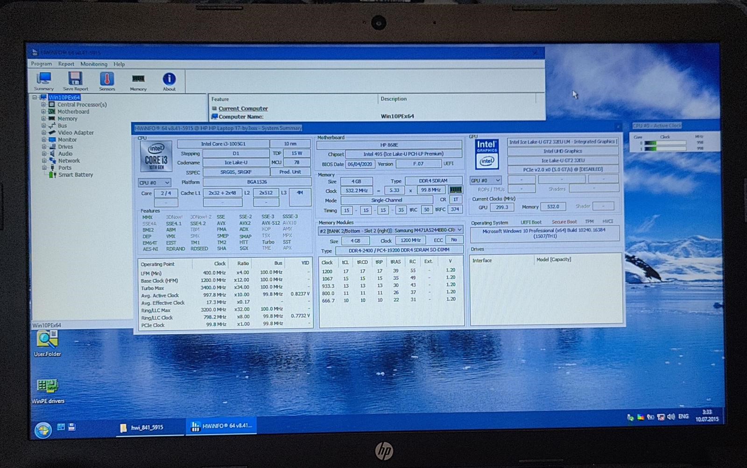Click the "Intel Core i3-1005G1" CPU name field
The image size is (747, 468).
(223, 144)
